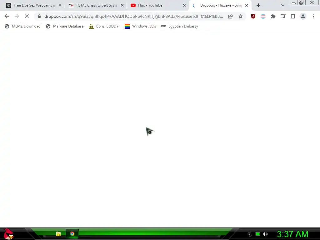
Task: Close the Flux - YouTube tab
Action: point(184,6)
